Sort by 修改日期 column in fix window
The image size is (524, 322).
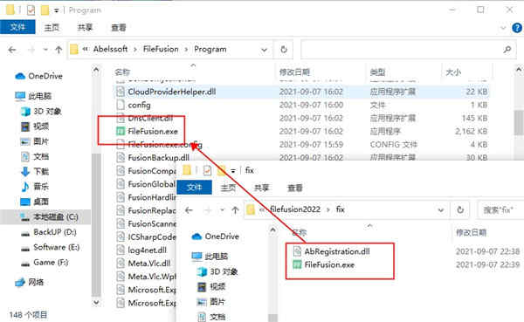tap(472, 232)
